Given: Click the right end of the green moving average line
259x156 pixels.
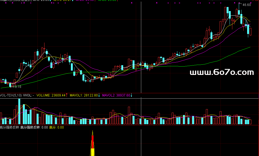Looking at the screenshot, I should [250, 47].
